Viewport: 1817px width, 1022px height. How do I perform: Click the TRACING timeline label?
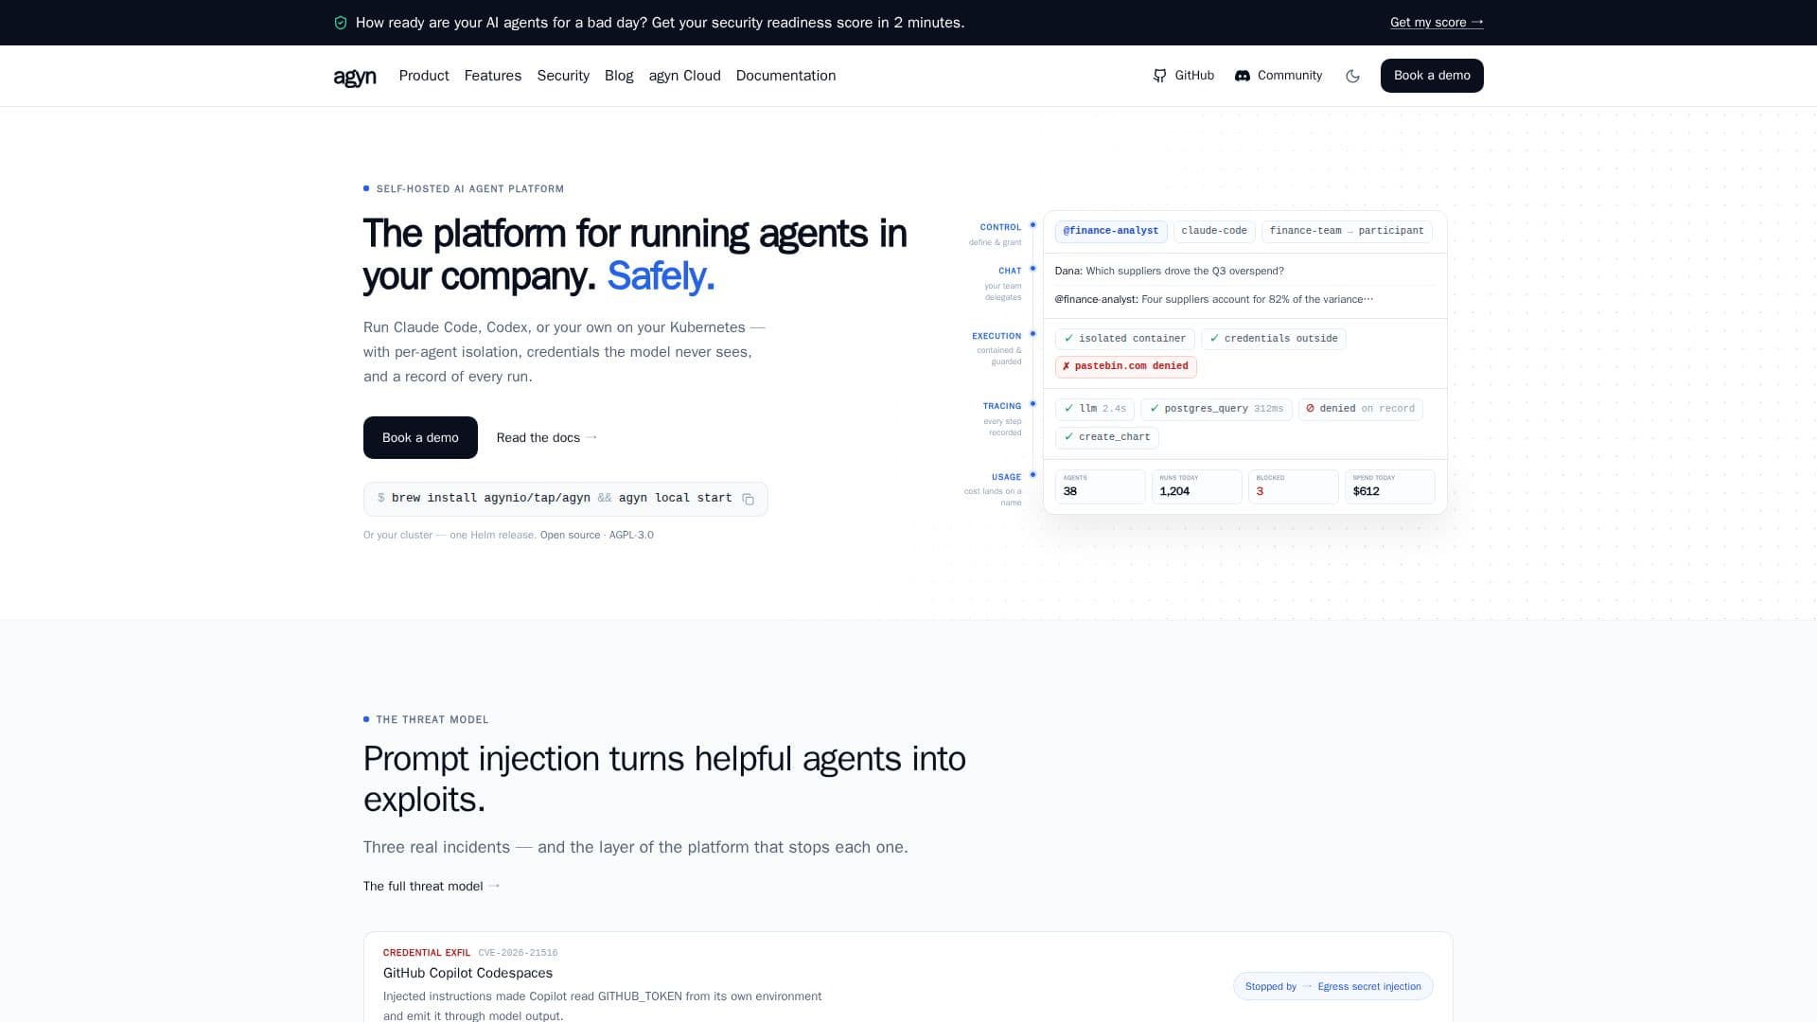pos(1002,406)
